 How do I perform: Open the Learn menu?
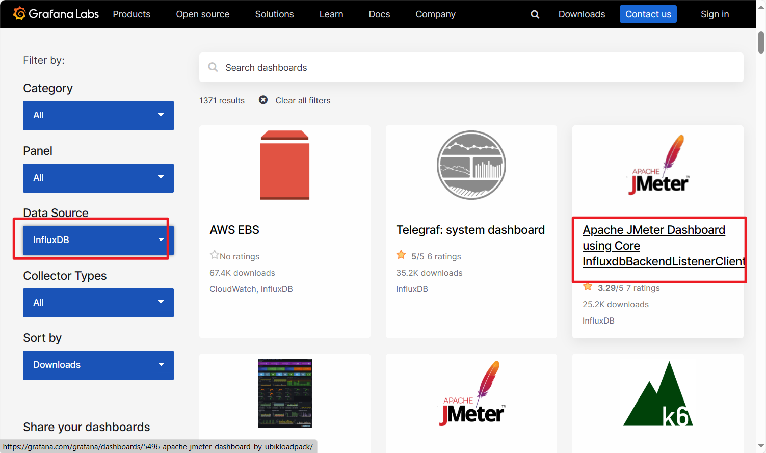331,14
